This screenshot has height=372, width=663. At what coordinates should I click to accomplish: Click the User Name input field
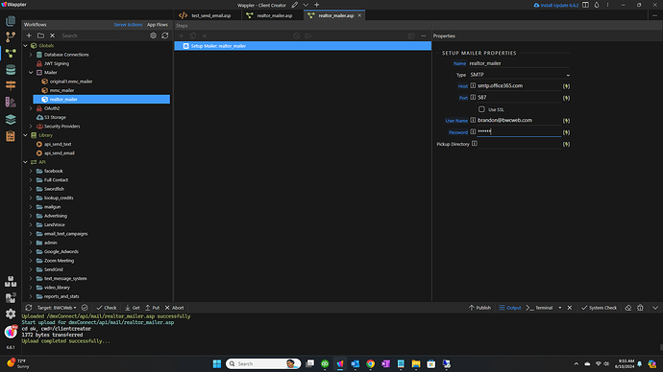(519, 120)
